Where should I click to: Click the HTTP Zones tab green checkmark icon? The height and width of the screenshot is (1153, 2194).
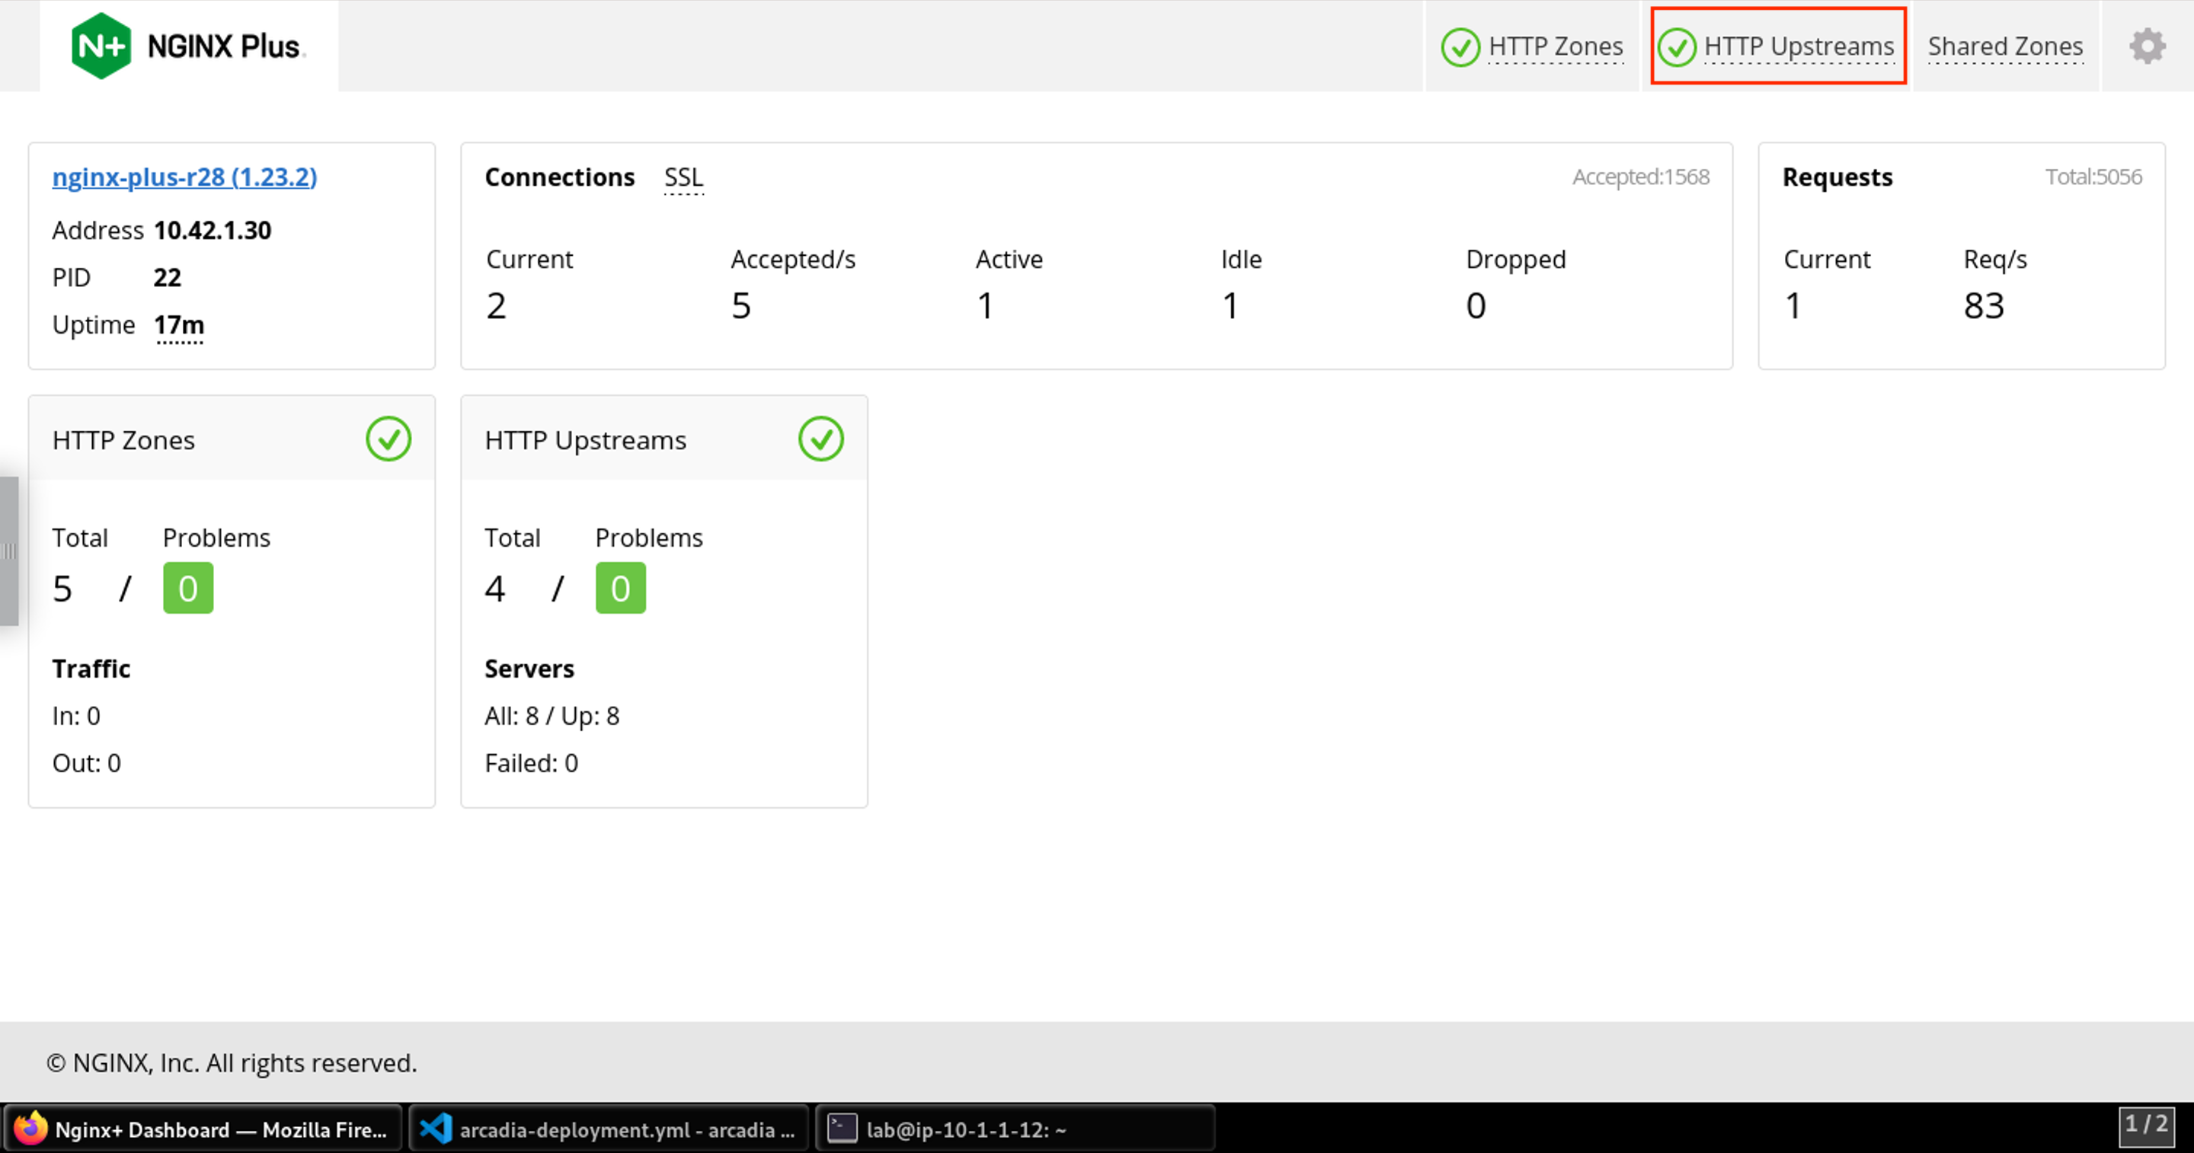(x=1460, y=46)
